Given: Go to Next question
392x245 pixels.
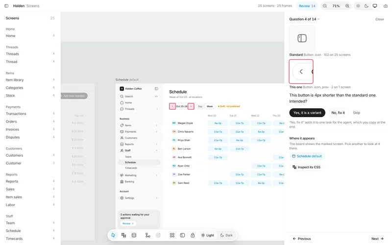Looking at the screenshot, I should click(377, 239).
